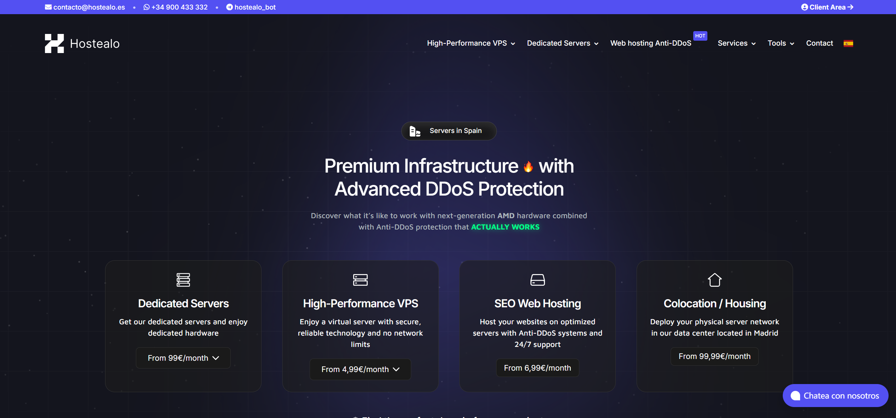
Task: Expand the High-Performance VPS menu chevron
Action: (513, 44)
